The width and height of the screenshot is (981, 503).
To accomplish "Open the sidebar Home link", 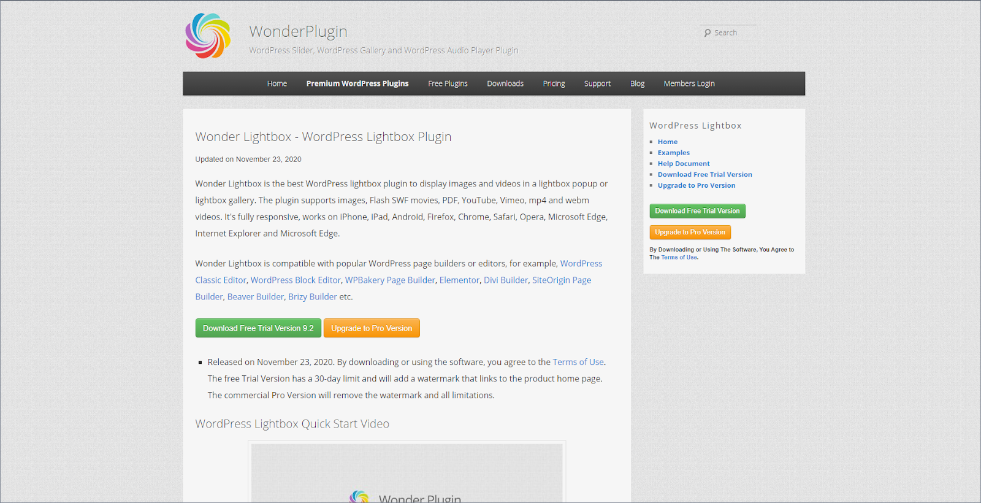I will click(x=668, y=142).
